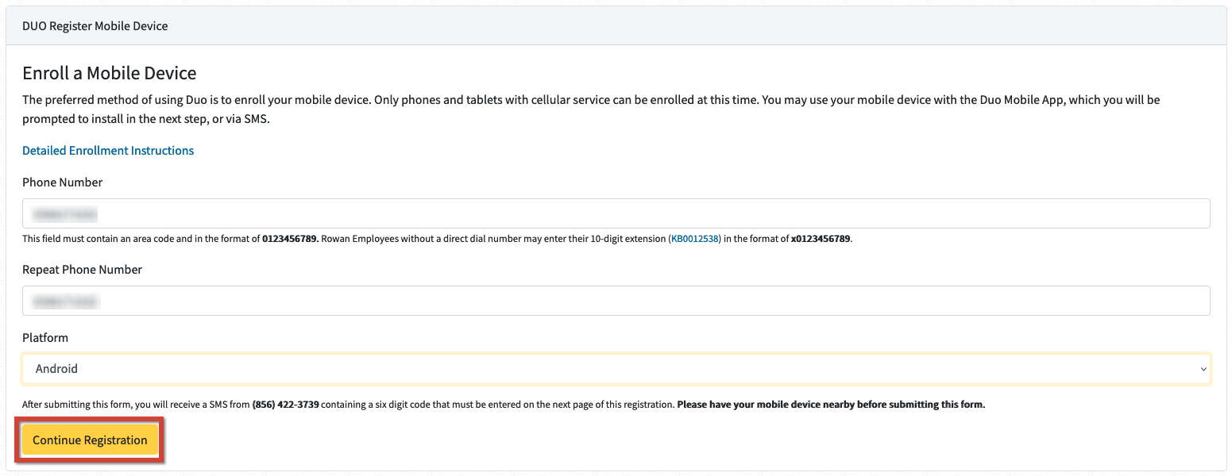Image resolution: width=1232 pixels, height=476 pixels.
Task: Click the 'After submitting this form' help text
Action: pyautogui.click(x=135, y=405)
